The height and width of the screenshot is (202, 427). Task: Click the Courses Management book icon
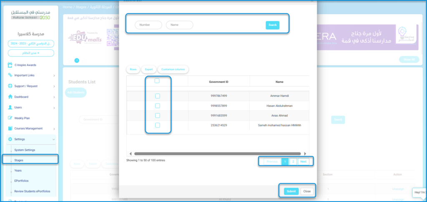pos(10,128)
